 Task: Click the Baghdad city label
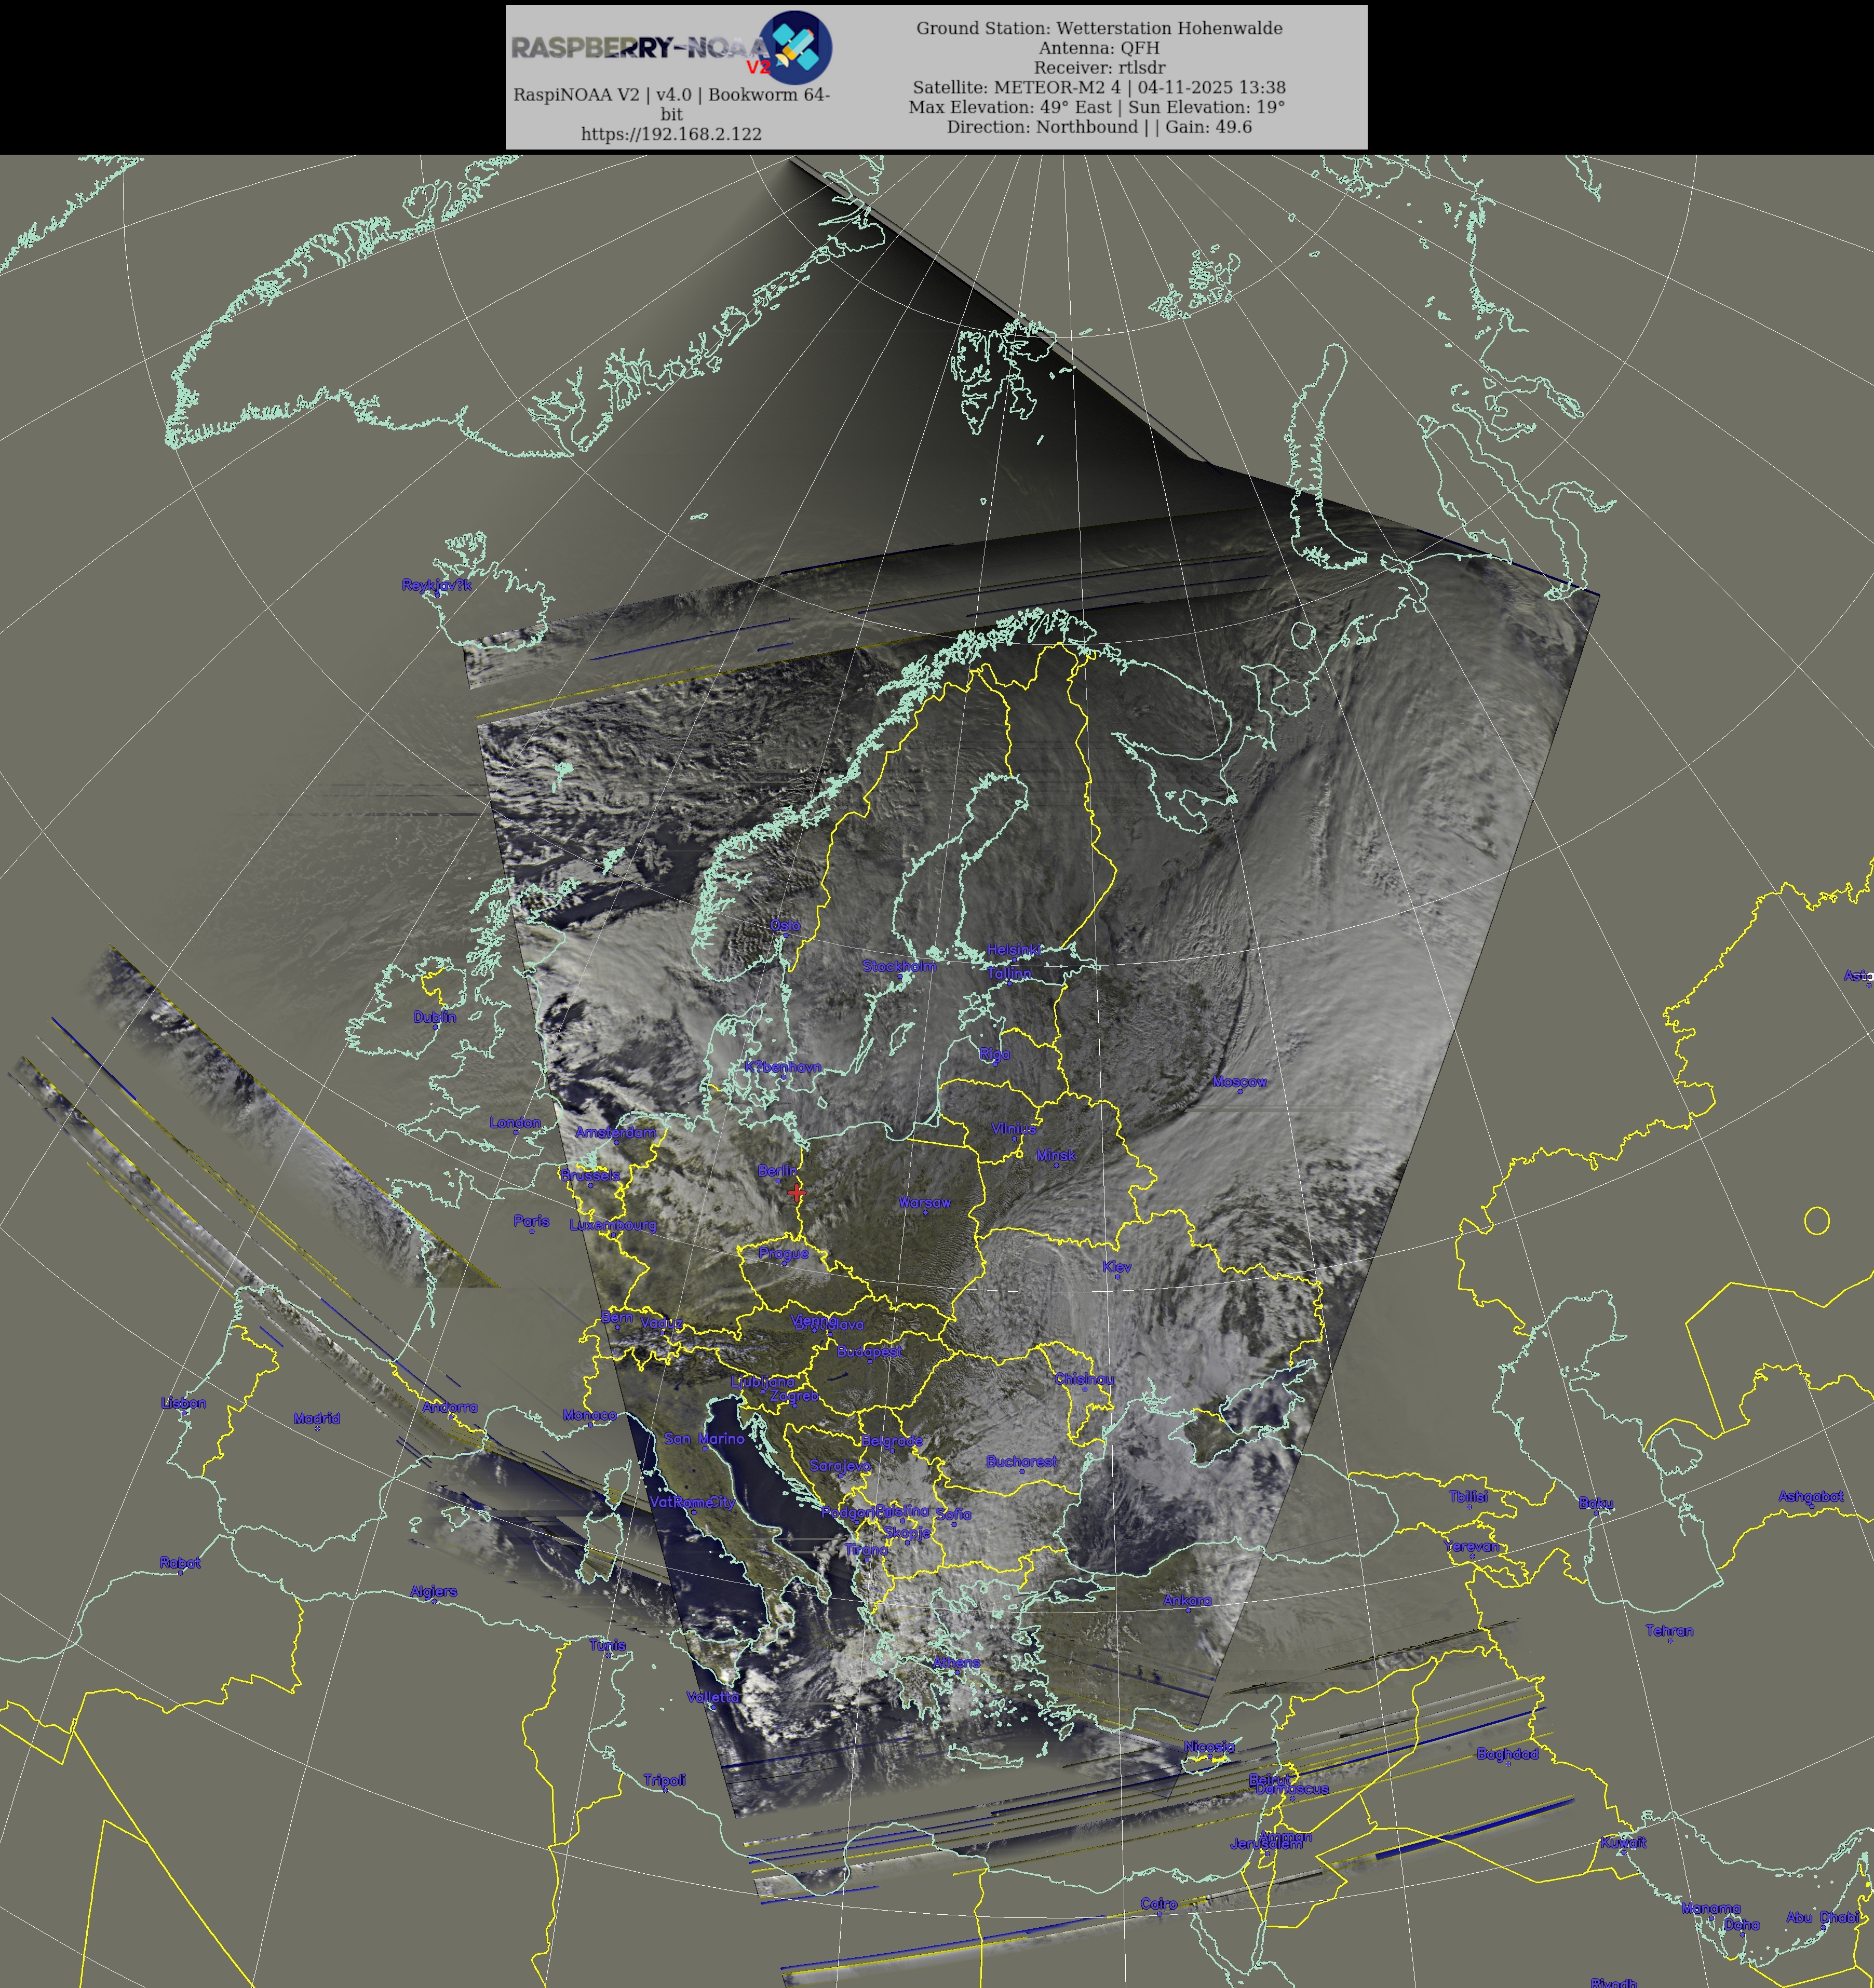pyautogui.click(x=1507, y=1754)
